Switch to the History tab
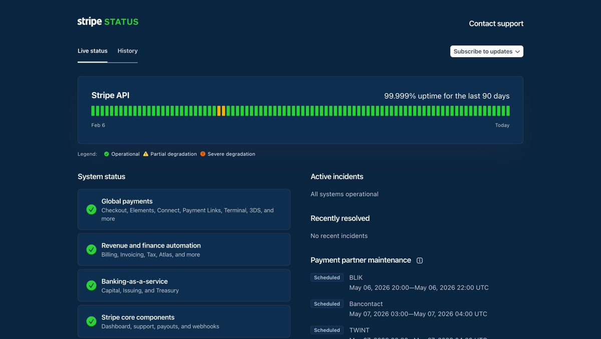Screen dimensions: 601x339 click(128, 51)
